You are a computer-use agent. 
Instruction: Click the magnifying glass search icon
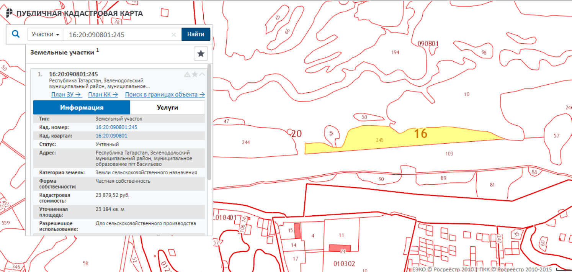pyautogui.click(x=16, y=34)
